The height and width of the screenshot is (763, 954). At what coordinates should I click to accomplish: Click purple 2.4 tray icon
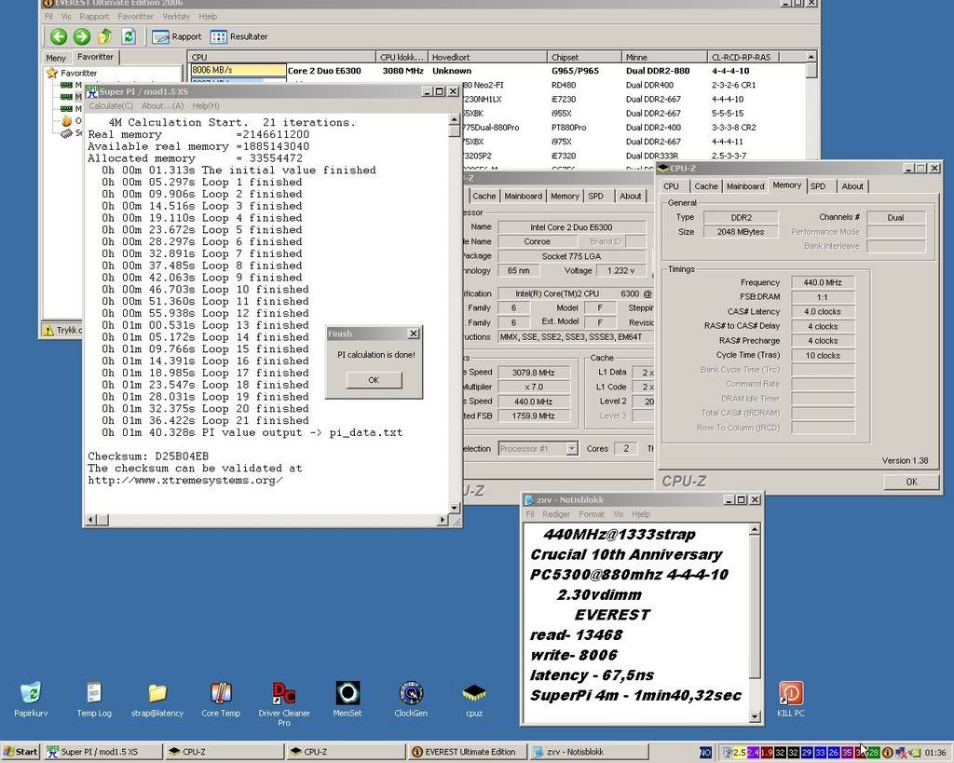click(x=753, y=753)
